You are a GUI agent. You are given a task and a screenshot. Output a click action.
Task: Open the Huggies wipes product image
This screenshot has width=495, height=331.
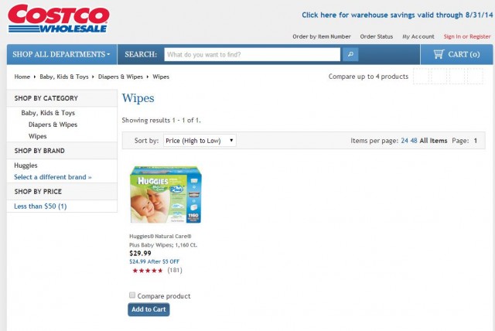click(166, 194)
